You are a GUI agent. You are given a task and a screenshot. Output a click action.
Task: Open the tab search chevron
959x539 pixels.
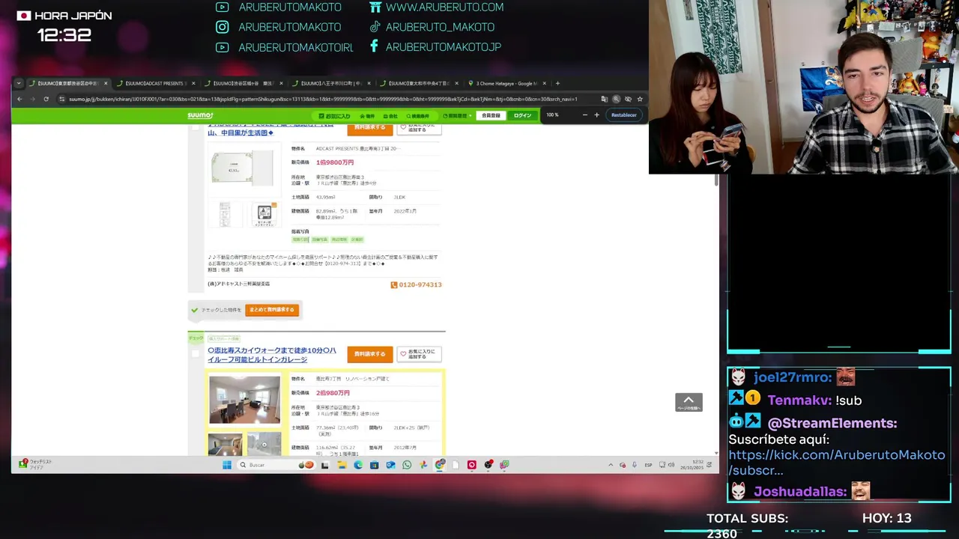pos(20,83)
